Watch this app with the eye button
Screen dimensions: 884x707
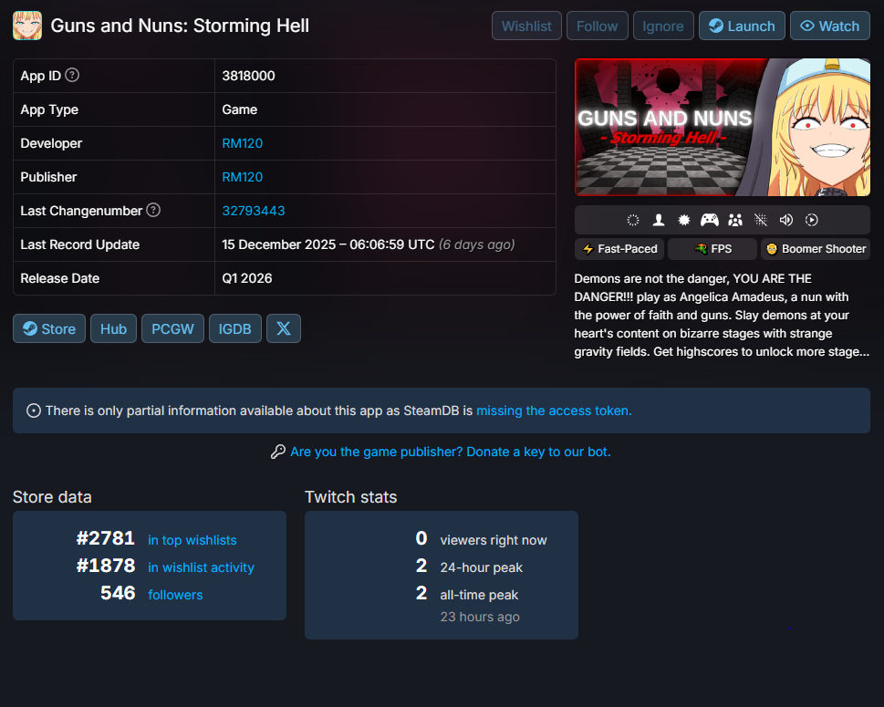830,26
